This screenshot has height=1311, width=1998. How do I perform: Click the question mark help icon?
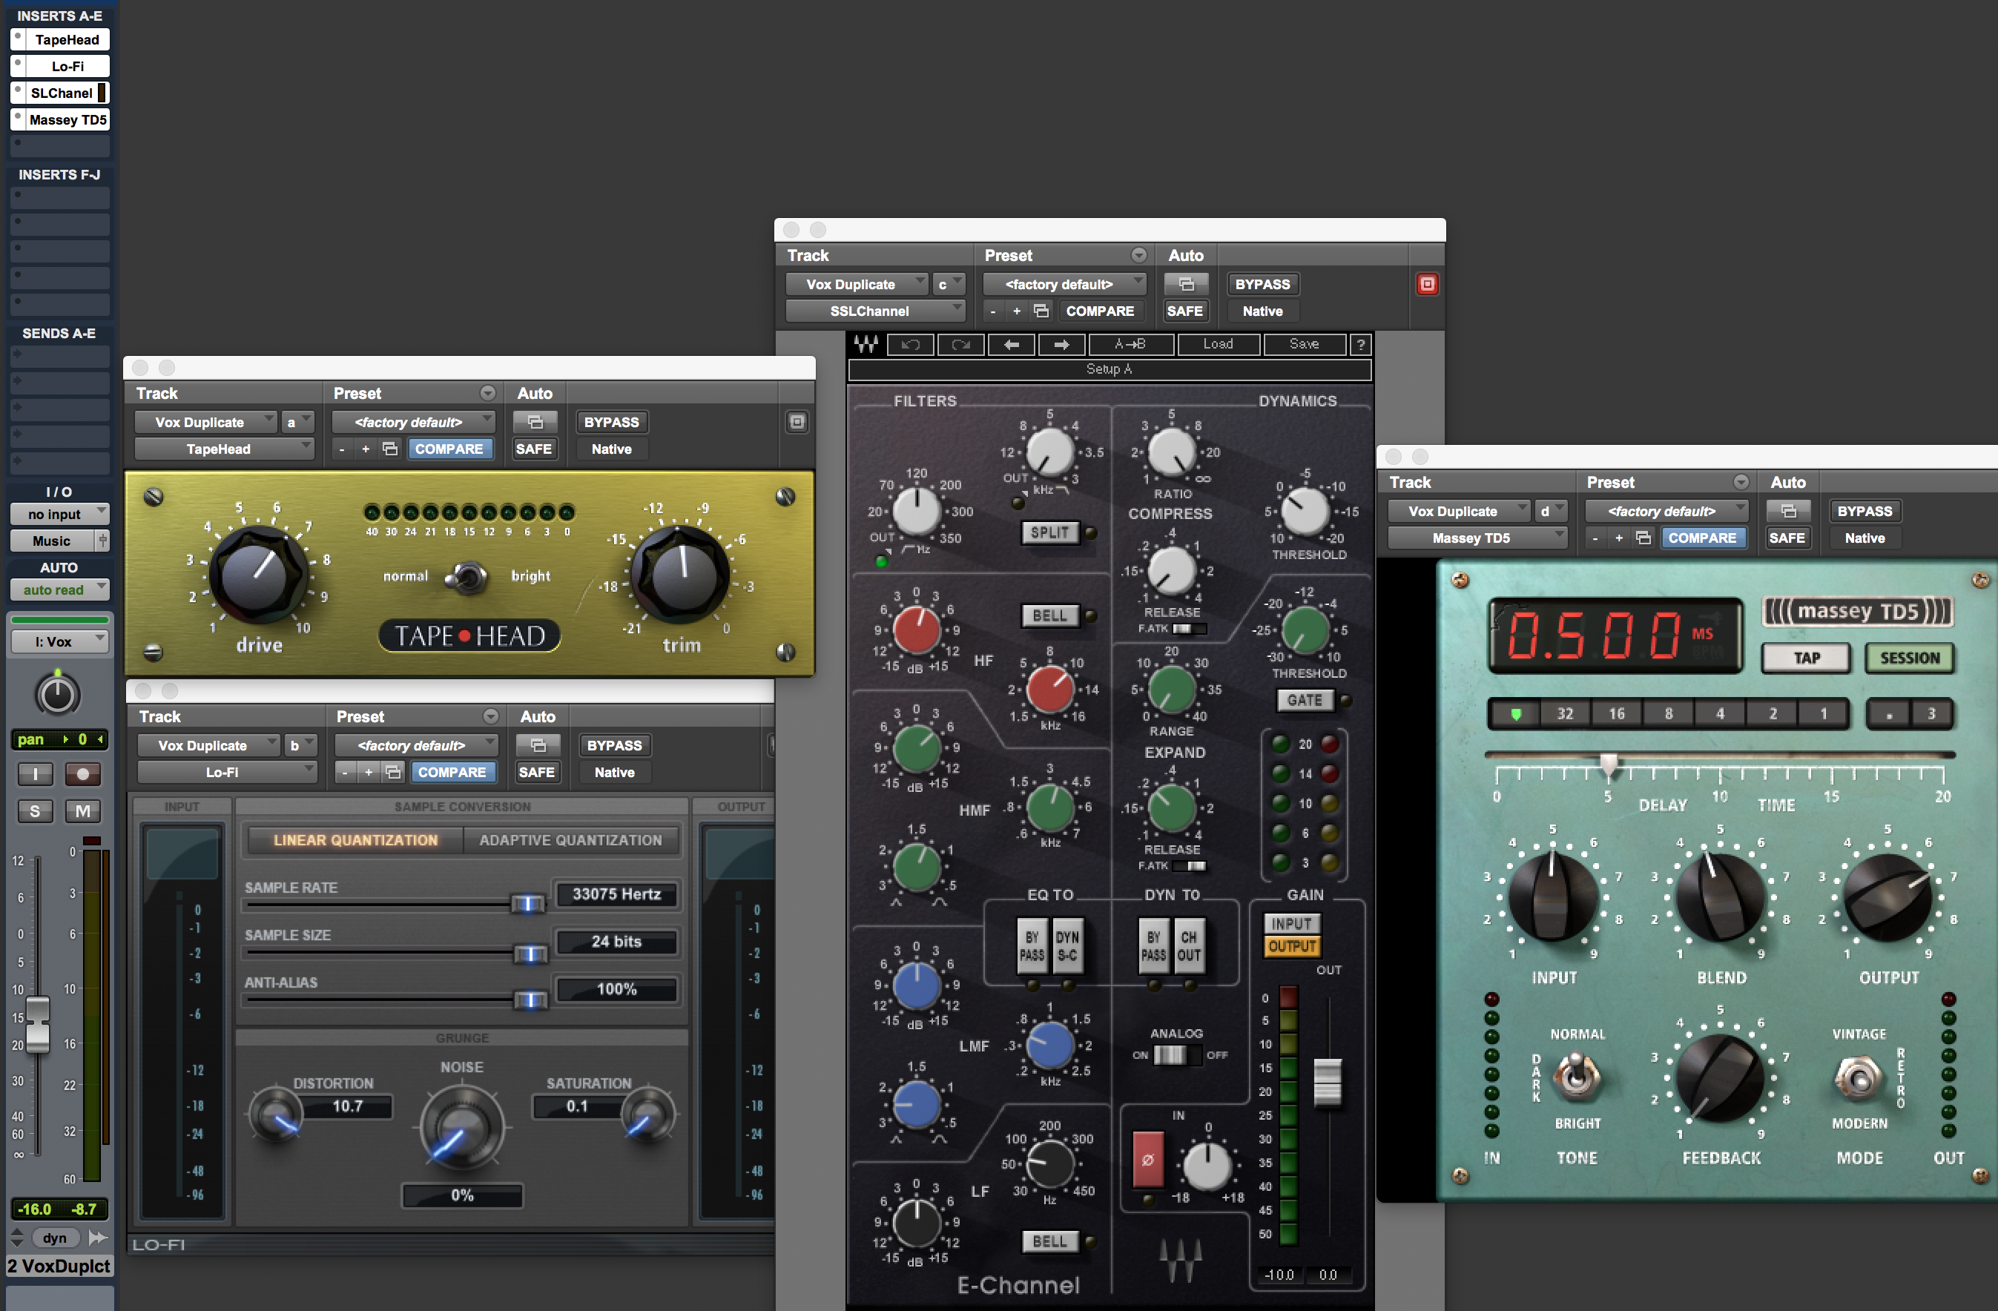coord(1360,344)
